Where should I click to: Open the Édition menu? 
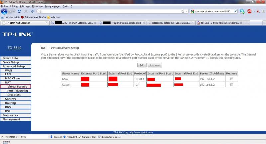coord(14,6)
